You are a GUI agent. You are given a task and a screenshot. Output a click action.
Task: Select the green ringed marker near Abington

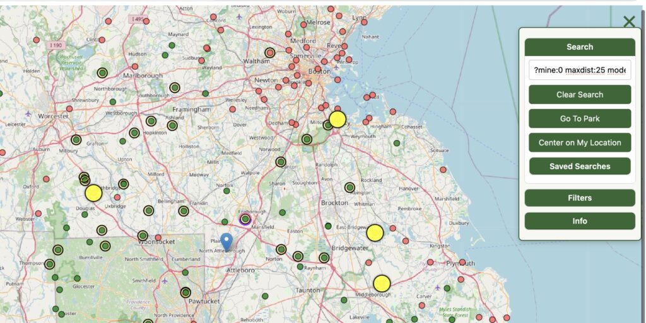(349, 188)
